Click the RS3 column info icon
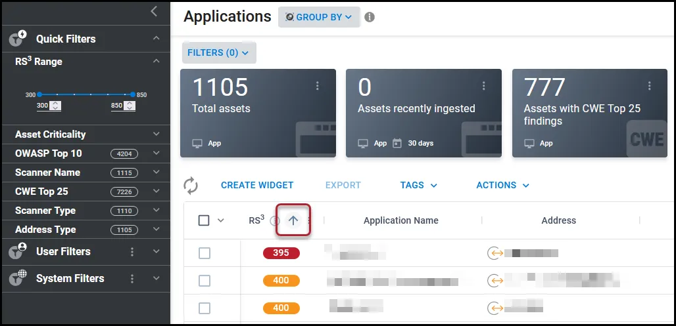Screen dimensions: 676x326 point(275,221)
